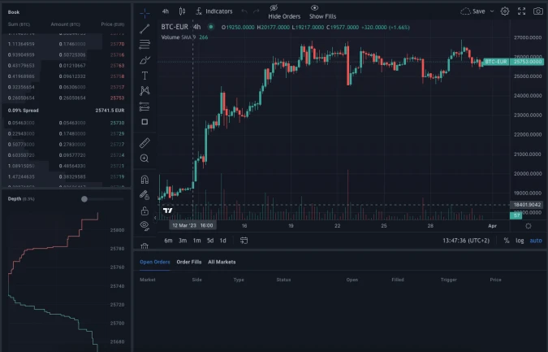Select the trend line drawing tool
Image resolution: width=548 pixels, height=352 pixels.
point(145,28)
